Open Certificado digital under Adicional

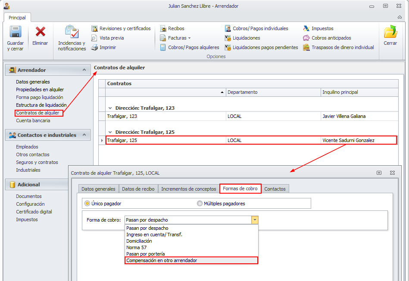(34, 212)
